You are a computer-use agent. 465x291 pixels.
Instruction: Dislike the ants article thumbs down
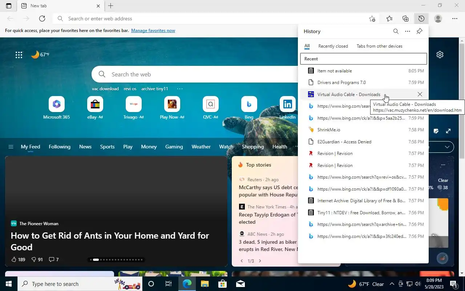37,259
